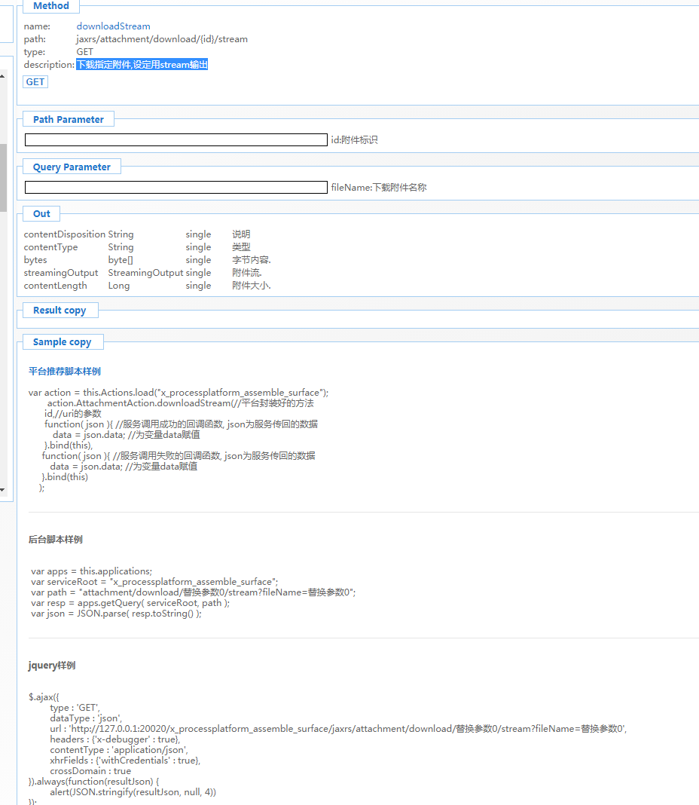This screenshot has width=699, height=805.
Task: Click the 平台推荐脚本样例 heading
Action: click(65, 371)
